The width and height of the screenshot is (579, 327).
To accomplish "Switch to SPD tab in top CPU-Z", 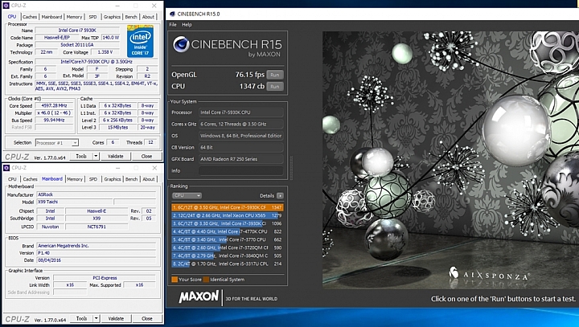I will coord(92,17).
